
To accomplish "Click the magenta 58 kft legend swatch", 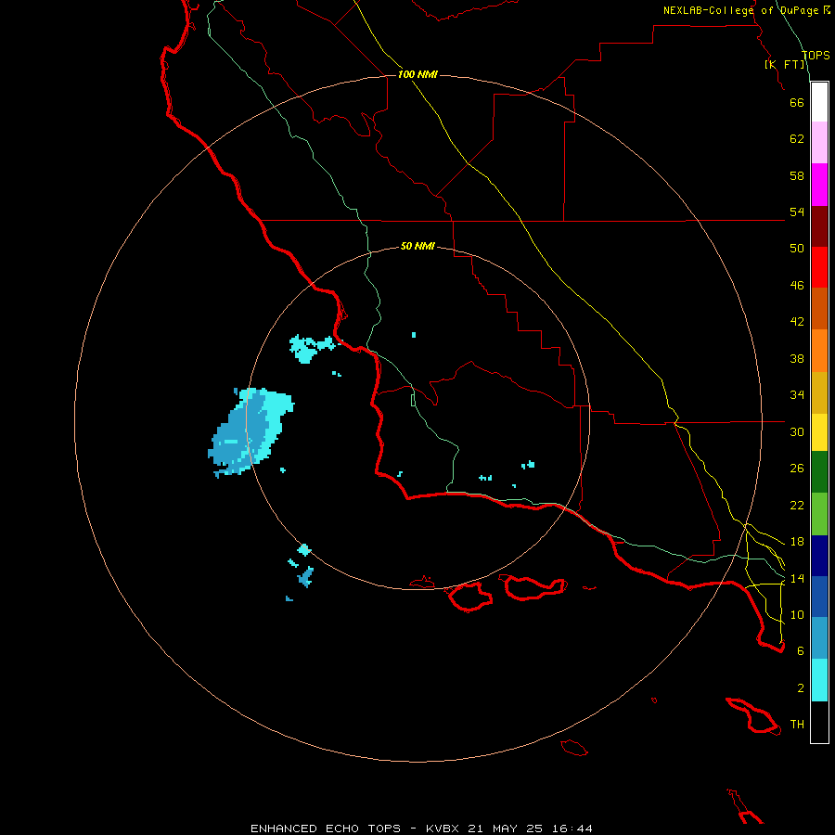I will click(819, 185).
